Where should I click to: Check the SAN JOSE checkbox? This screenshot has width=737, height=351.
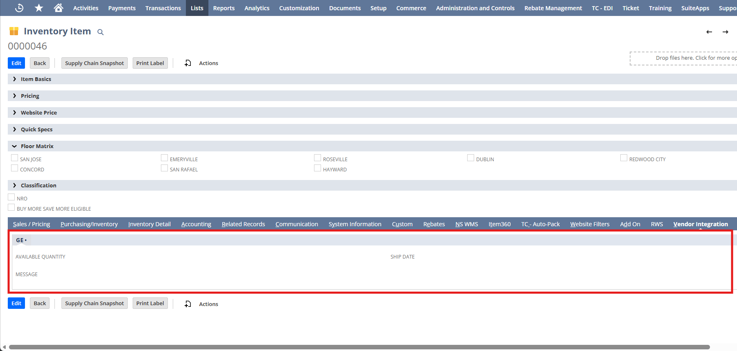click(15, 158)
